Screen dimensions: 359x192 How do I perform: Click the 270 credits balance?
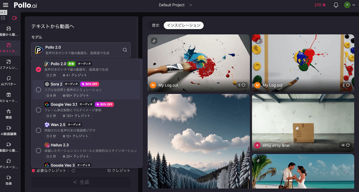(320, 5)
